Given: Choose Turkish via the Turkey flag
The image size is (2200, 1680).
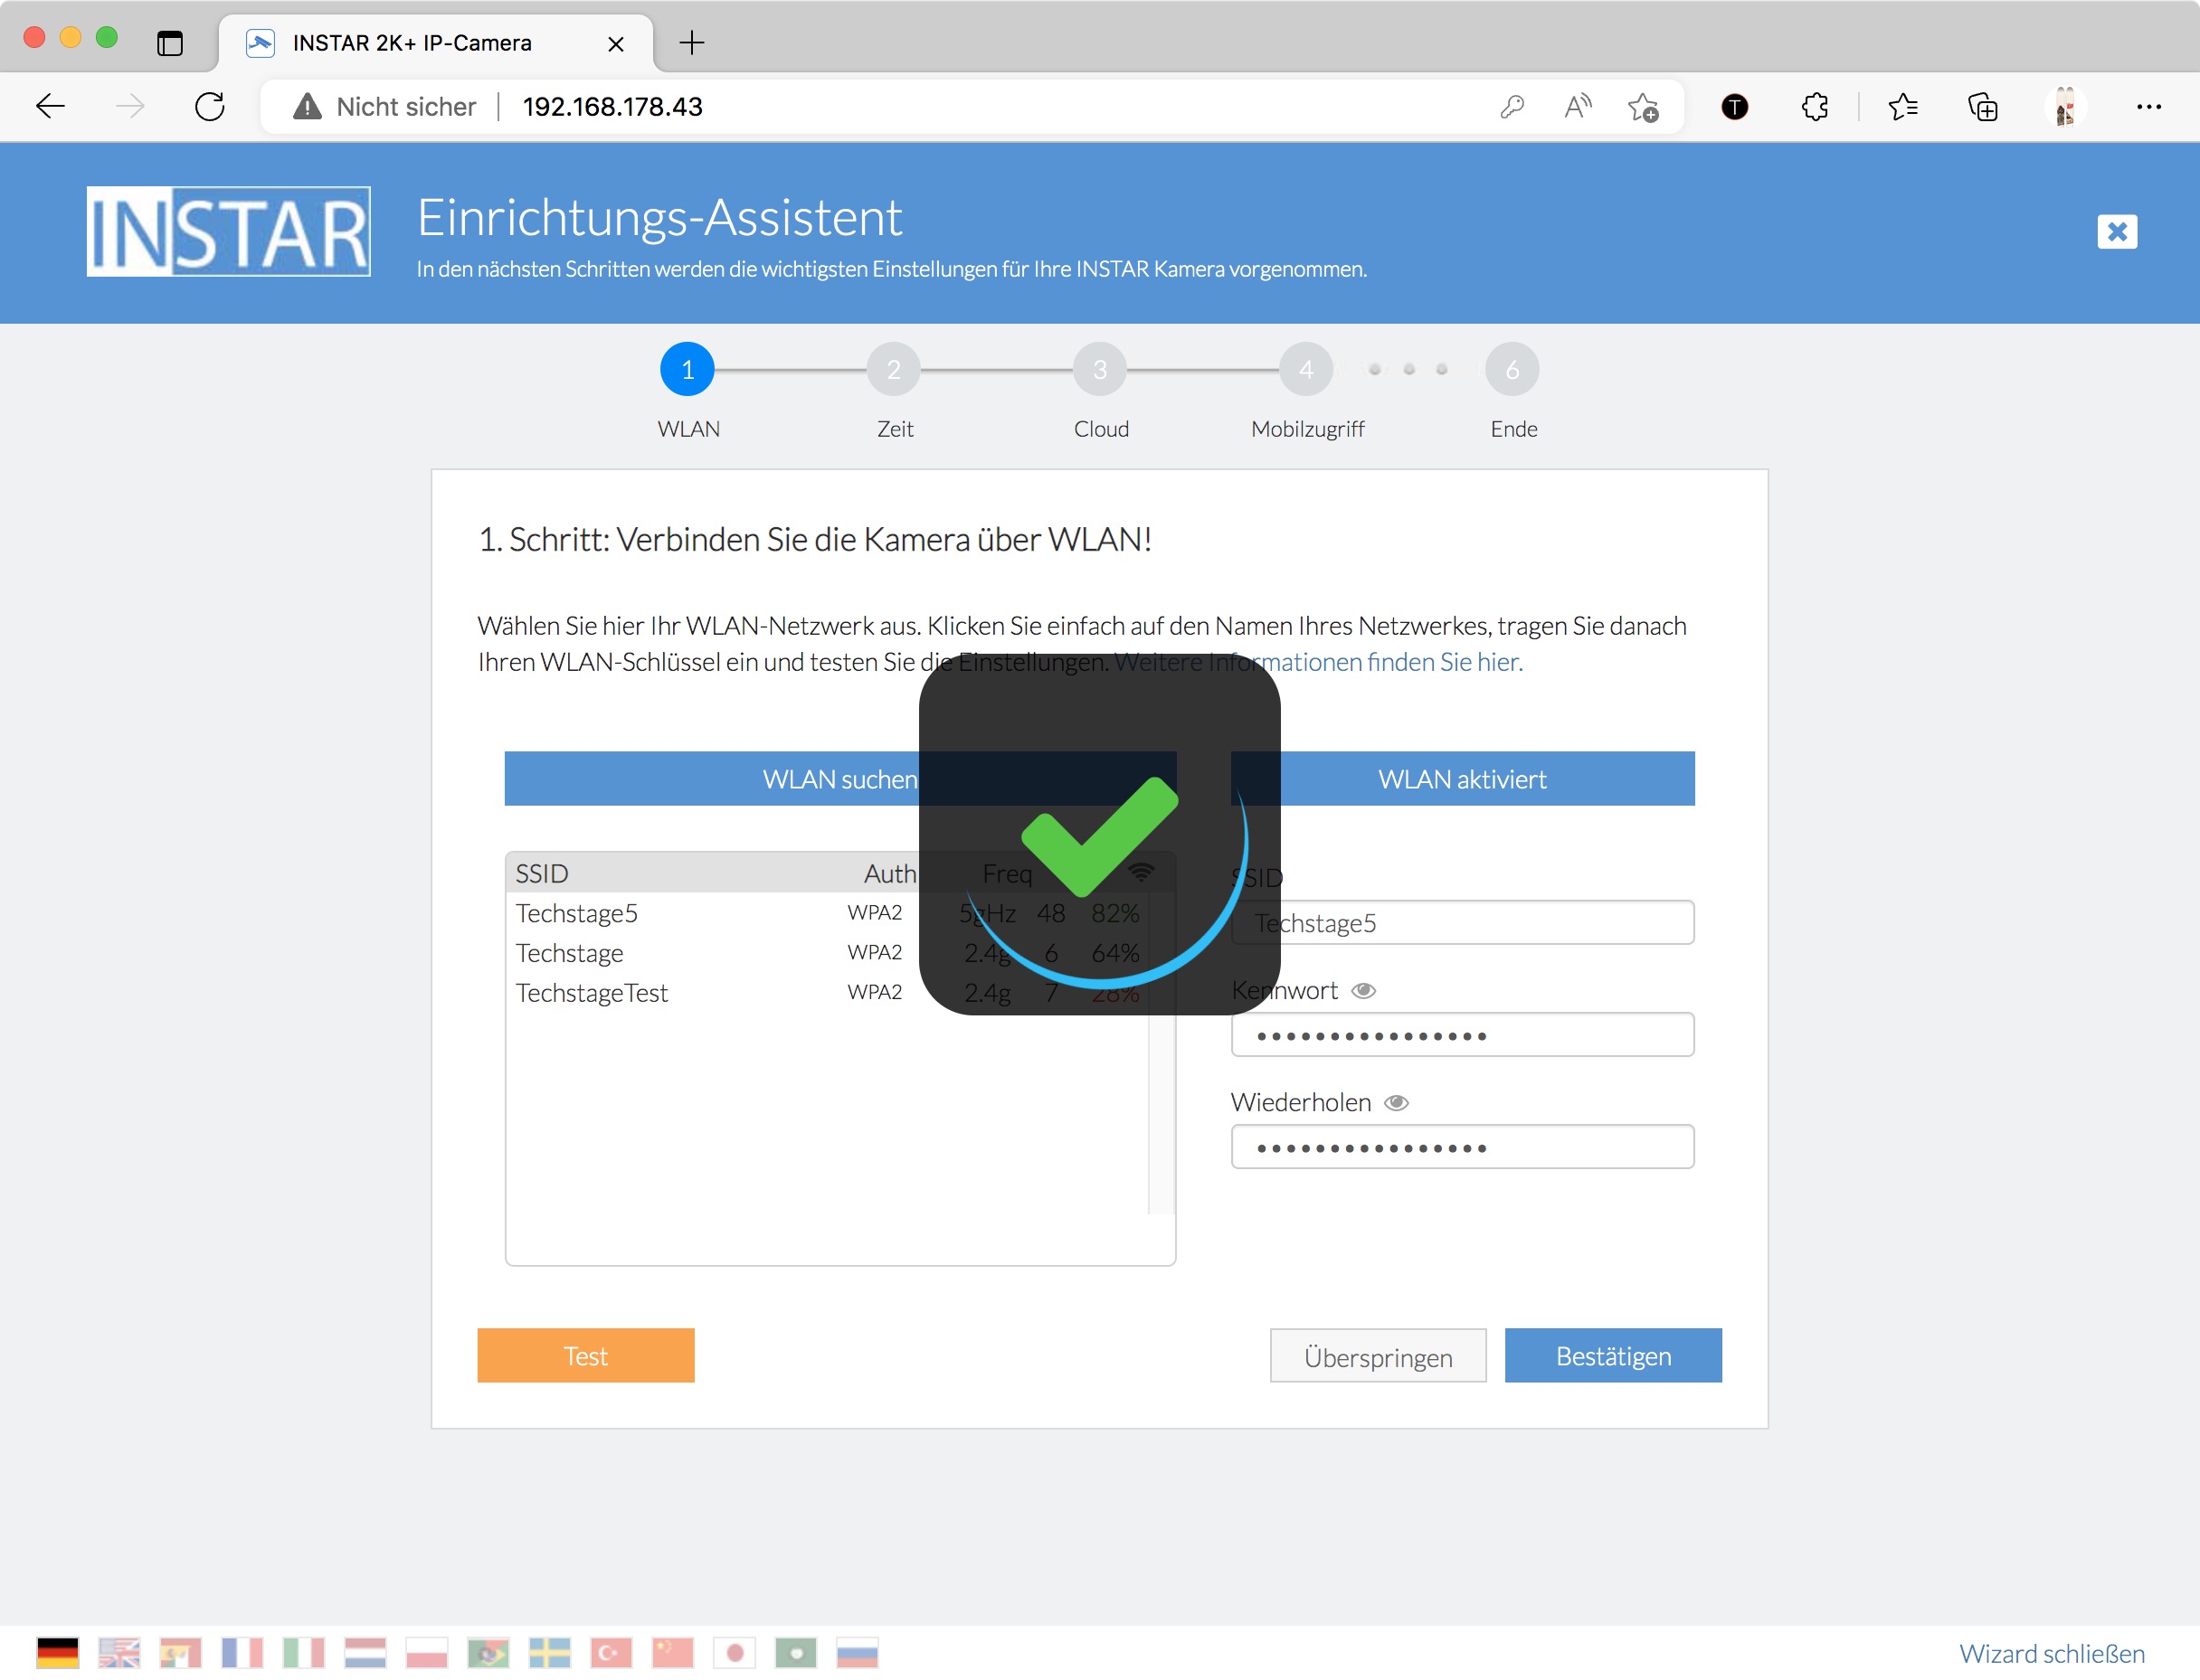Looking at the screenshot, I should (x=612, y=1652).
